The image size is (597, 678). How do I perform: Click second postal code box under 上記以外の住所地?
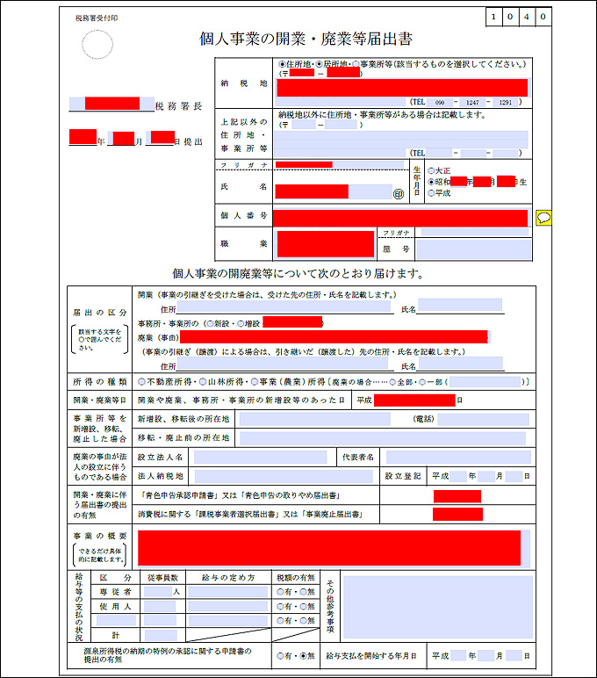click(342, 125)
